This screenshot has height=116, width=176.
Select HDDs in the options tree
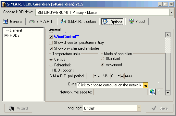(15, 35)
